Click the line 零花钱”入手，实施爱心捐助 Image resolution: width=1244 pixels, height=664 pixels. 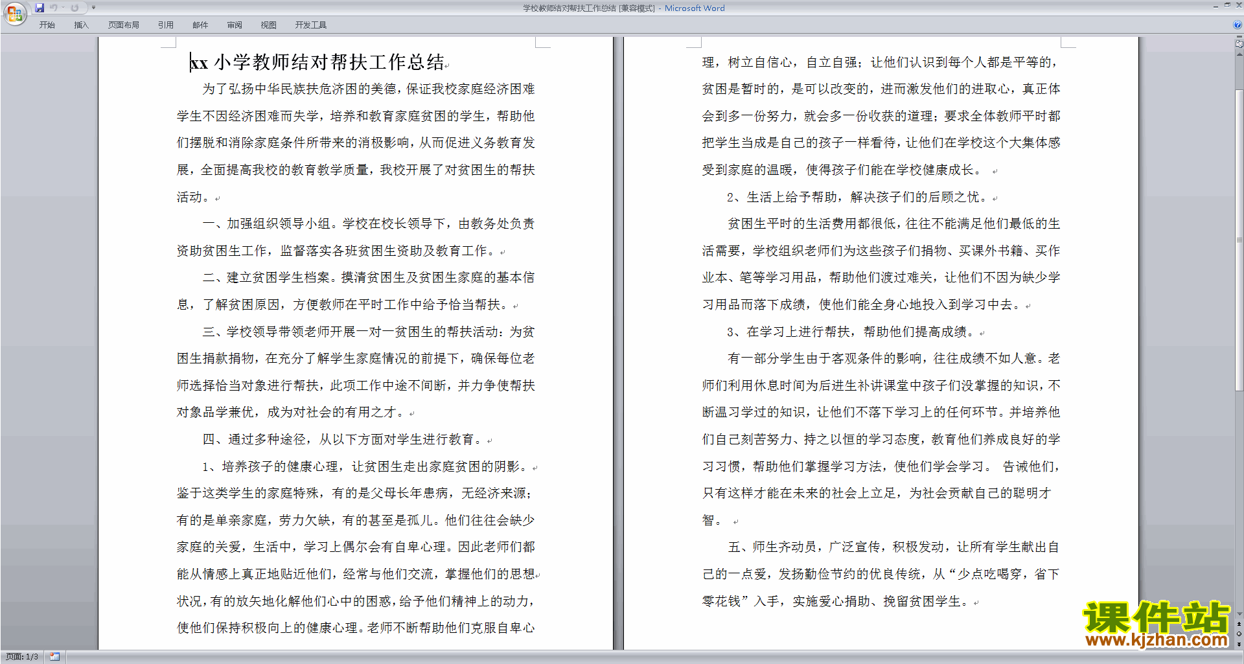point(836,601)
